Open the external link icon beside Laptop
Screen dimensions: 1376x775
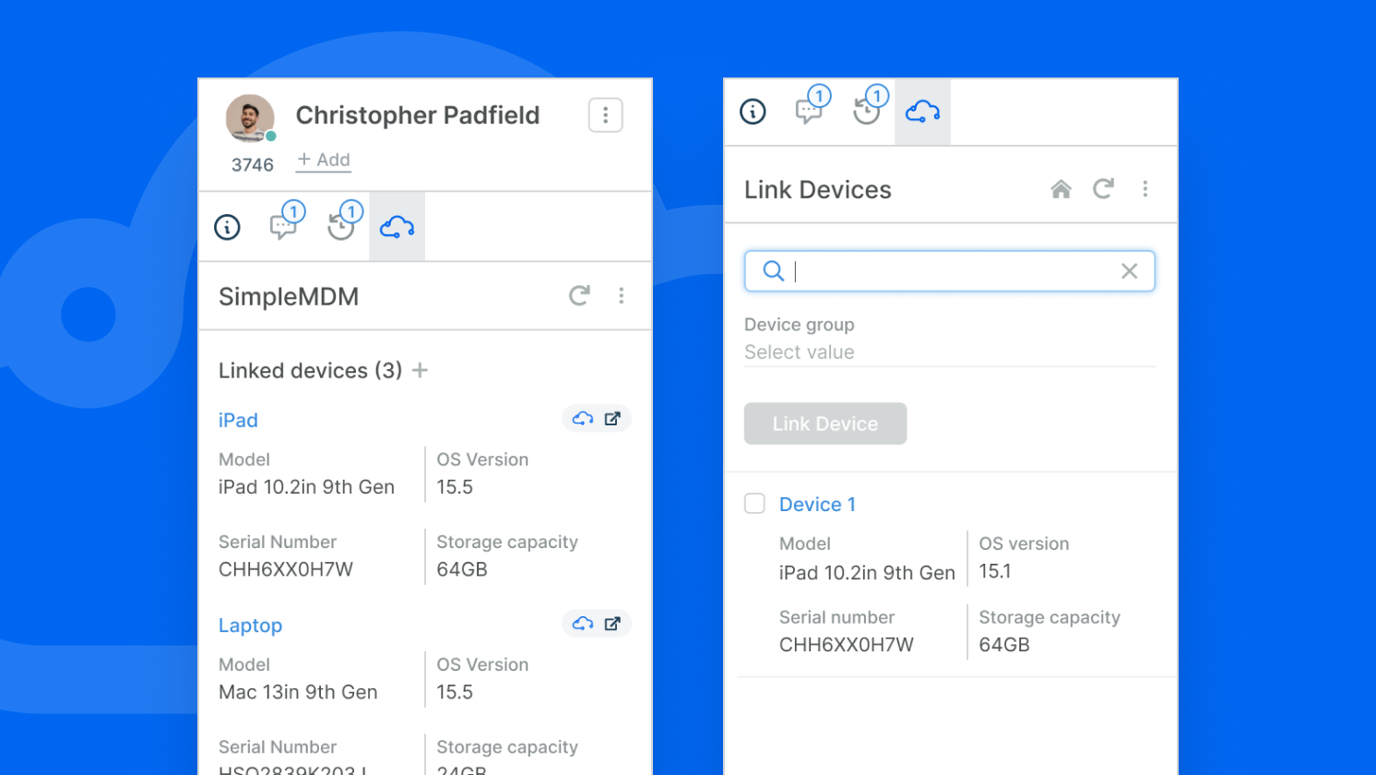click(611, 623)
